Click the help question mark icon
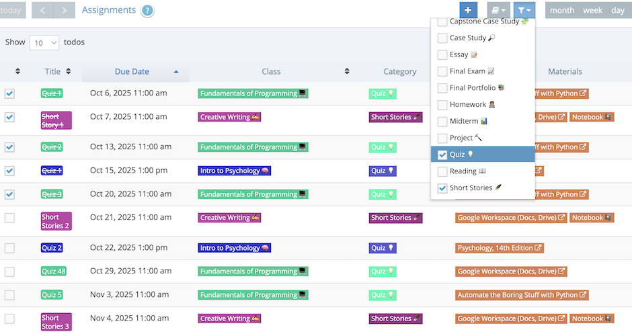 click(x=147, y=11)
